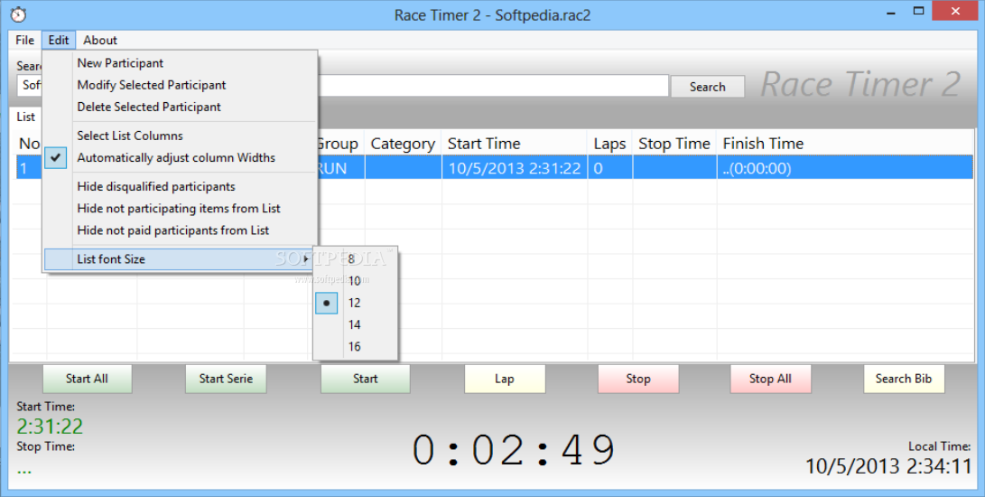Viewport: 985px width, 497px height.
Task: Click the green Start button
Action: tap(366, 379)
